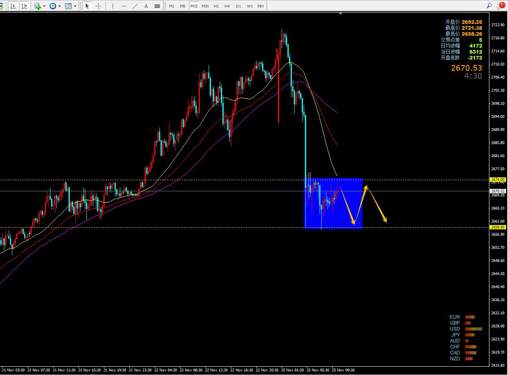Click the 2658.26 lowest price value
The width and height of the screenshot is (508, 375).
pyautogui.click(x=472, y=34)
